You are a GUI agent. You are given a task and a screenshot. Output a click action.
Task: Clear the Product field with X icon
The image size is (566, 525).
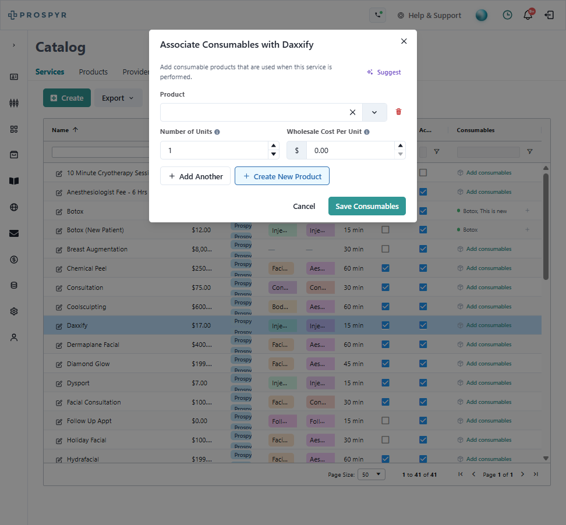click(x=353, y=112)
